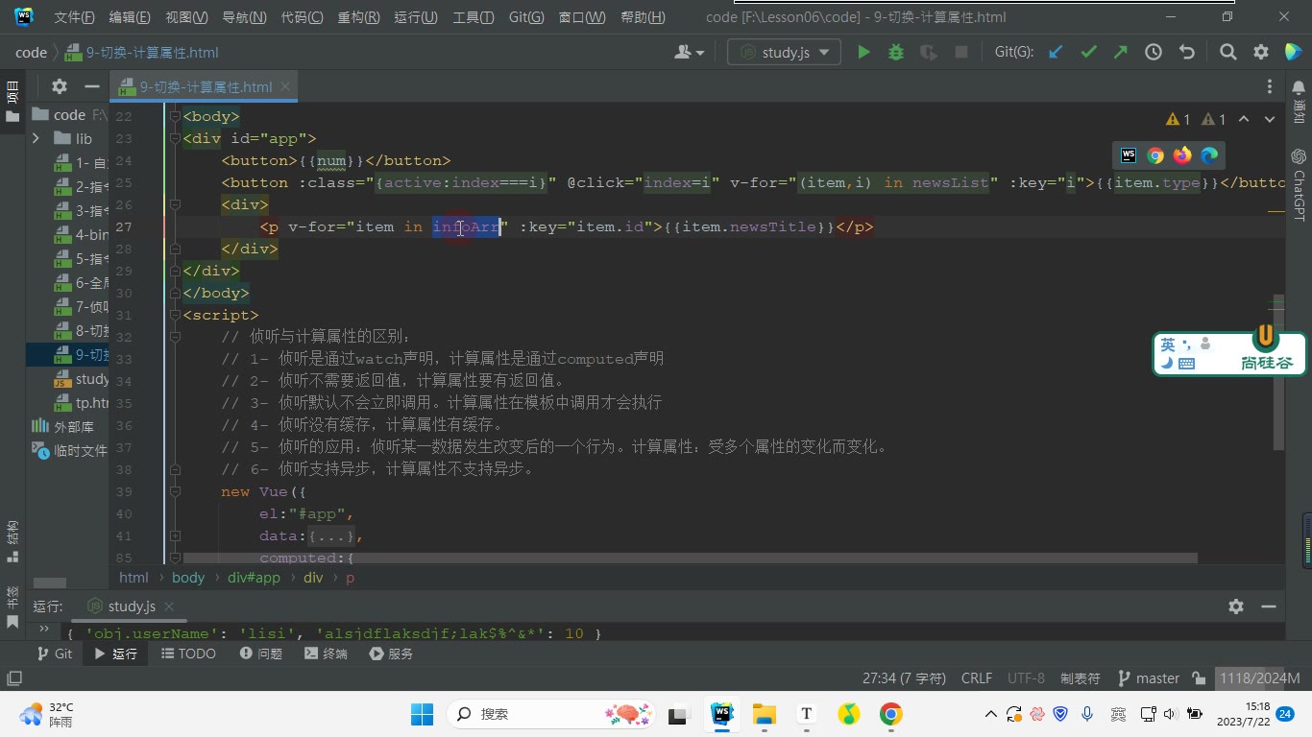Toggle the microphone icon in system tray
Screen dimensions: 1312x737
pyautogui.click(x=1087, y=714)
